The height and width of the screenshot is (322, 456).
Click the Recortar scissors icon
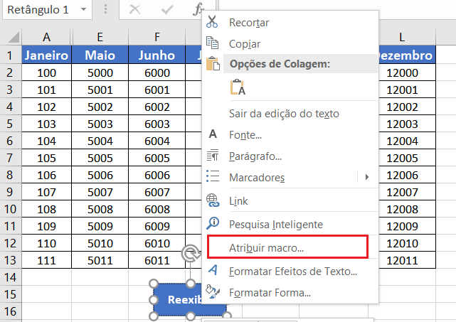click(212, 23)
